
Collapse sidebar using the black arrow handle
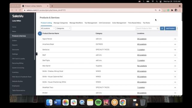(37, 54)
